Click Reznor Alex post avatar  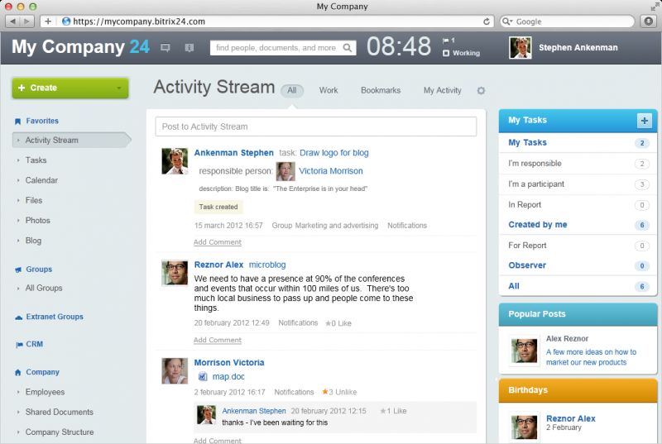(175, 273)
